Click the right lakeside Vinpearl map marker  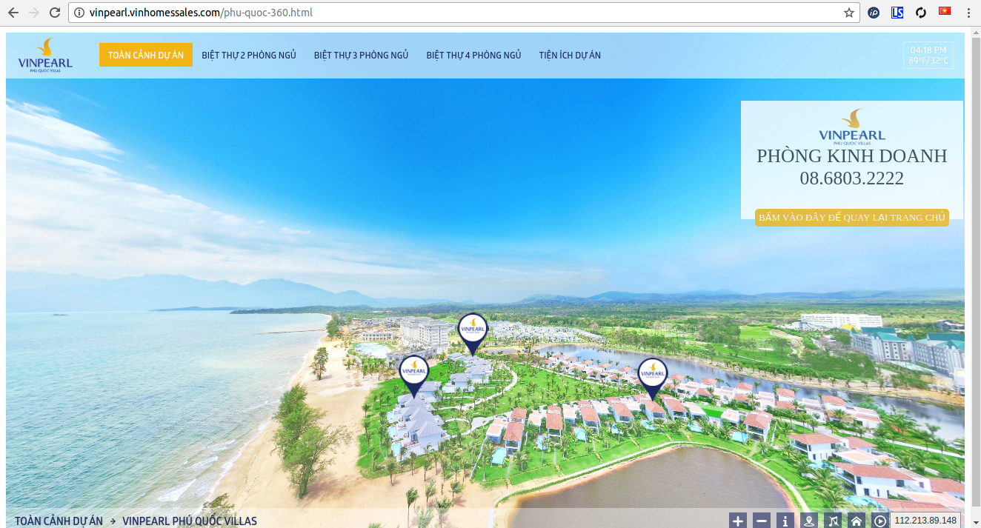click(652, 378)
